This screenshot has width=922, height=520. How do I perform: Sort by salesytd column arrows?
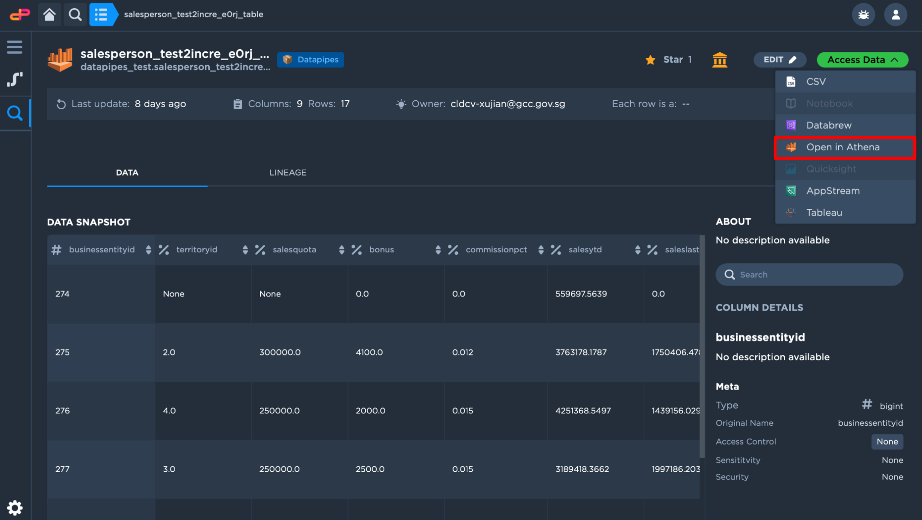click(637, 250)
